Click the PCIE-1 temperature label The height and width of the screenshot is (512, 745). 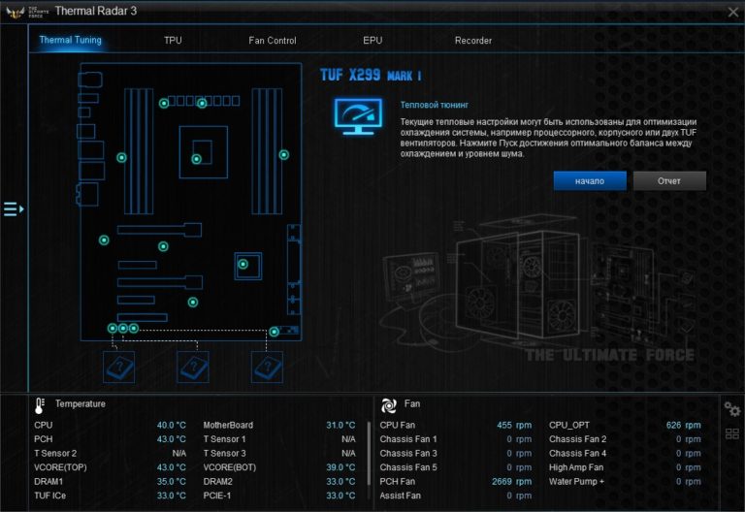[217, 496]
